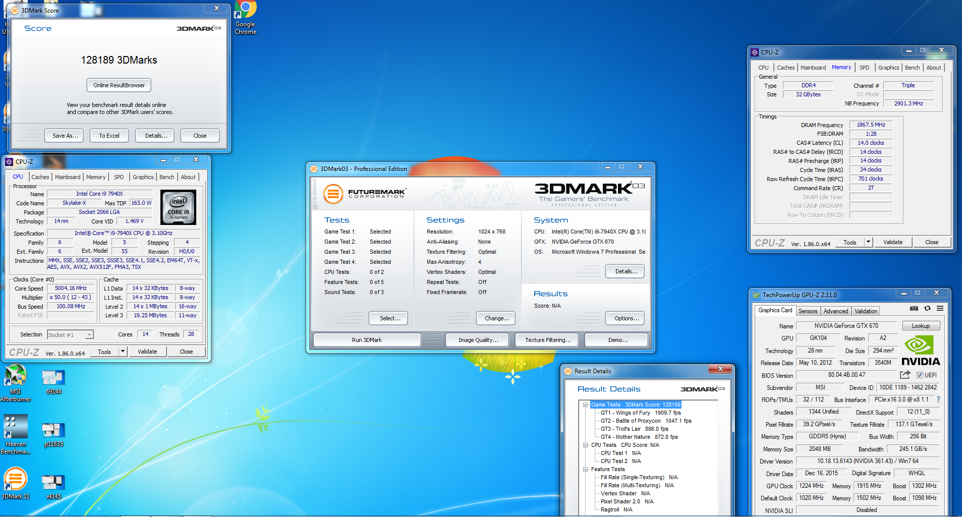Screen dimensions: 962x517
Task: Click the 3DMark Score window title icon
Action: coord(14,10)
